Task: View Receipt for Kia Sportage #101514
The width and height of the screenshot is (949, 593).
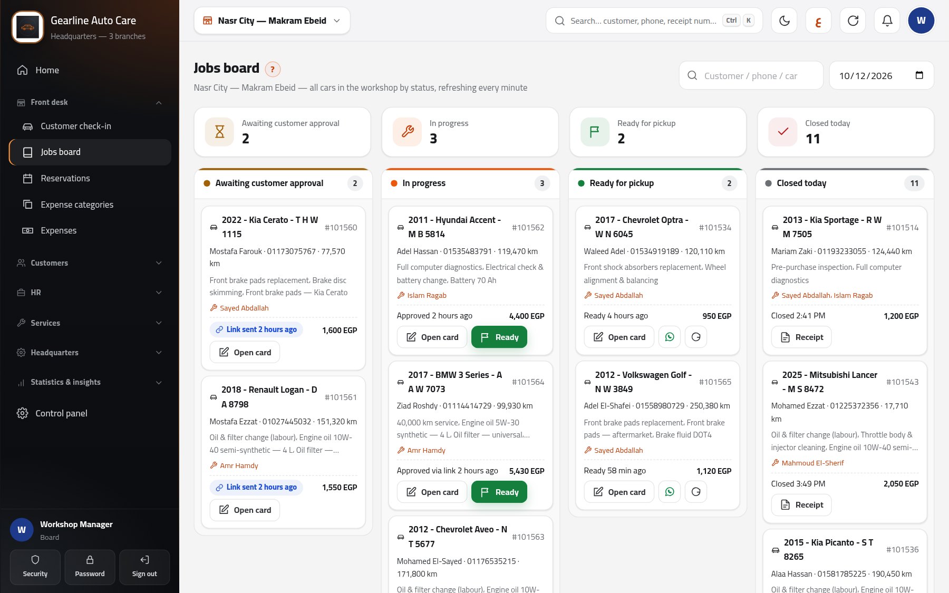Action: [x=801, y=337]
